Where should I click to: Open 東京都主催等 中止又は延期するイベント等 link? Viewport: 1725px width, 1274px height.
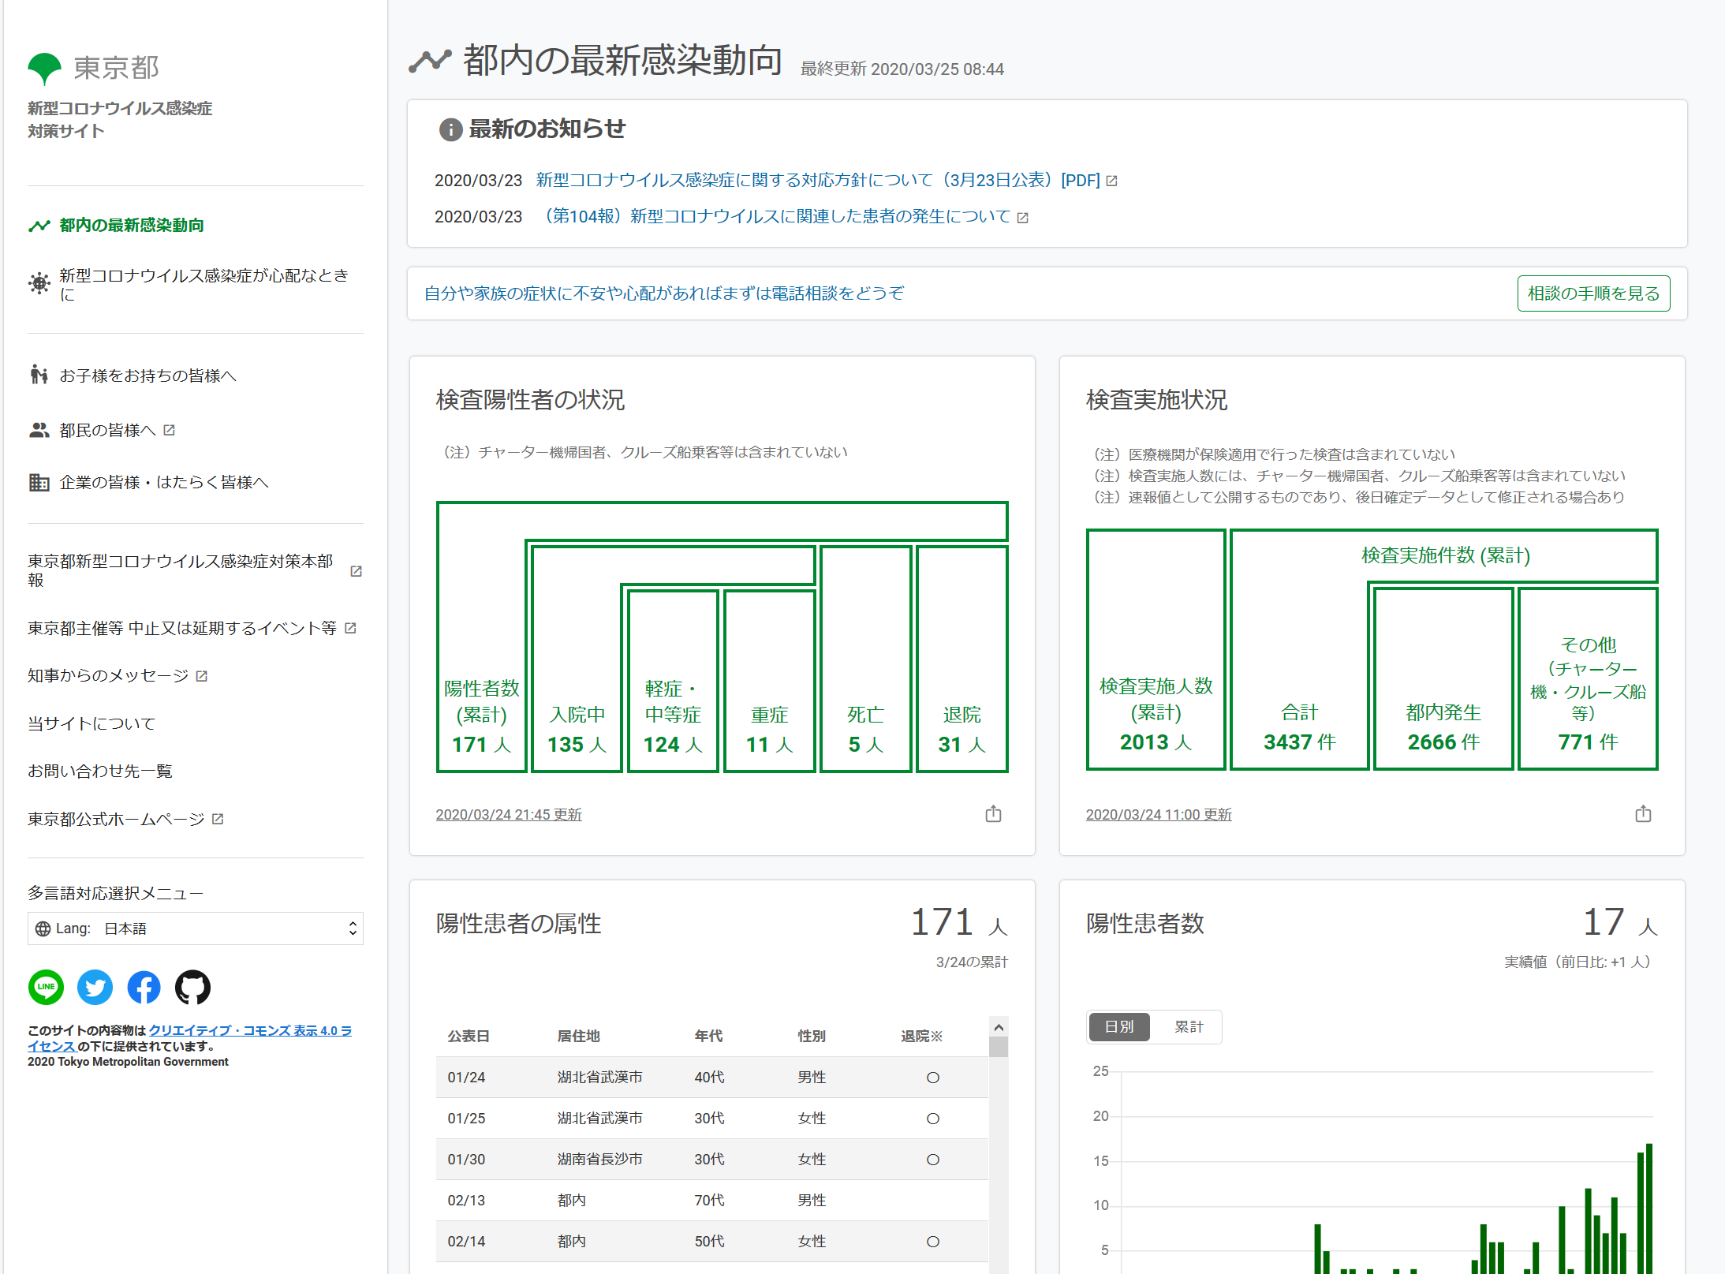pos(182,628)
